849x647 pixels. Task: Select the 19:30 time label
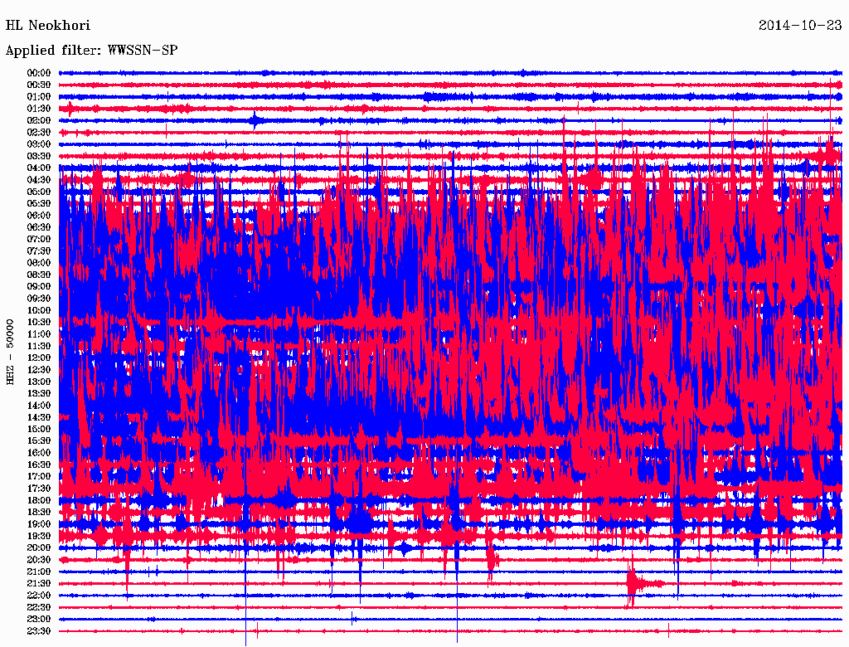click(38, 536)
